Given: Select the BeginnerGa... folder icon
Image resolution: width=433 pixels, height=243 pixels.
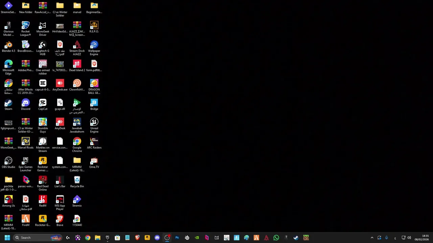Looking at the screenshot, I should [x=94, y=8].
